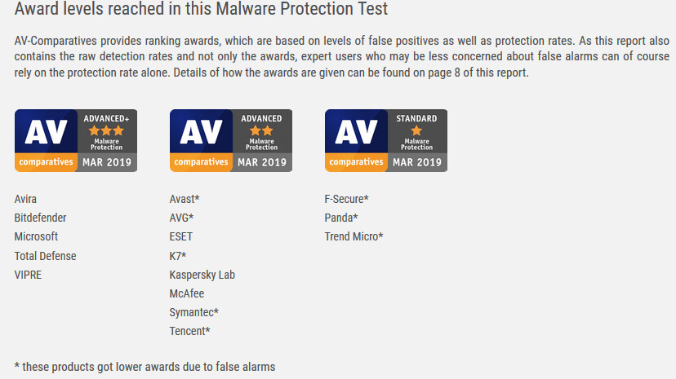Select the McAfee entry

(x=187, y=293)
